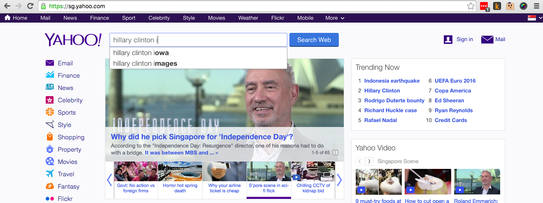Pause the featured story slideshow
543x203 pixels.
(x=336, y=152)
